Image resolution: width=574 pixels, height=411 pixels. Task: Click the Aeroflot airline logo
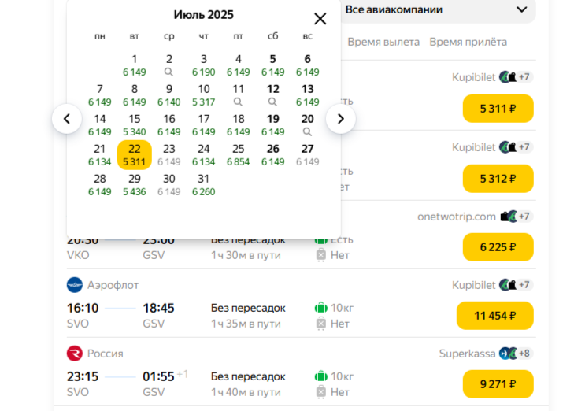click(x=75, y=285)
